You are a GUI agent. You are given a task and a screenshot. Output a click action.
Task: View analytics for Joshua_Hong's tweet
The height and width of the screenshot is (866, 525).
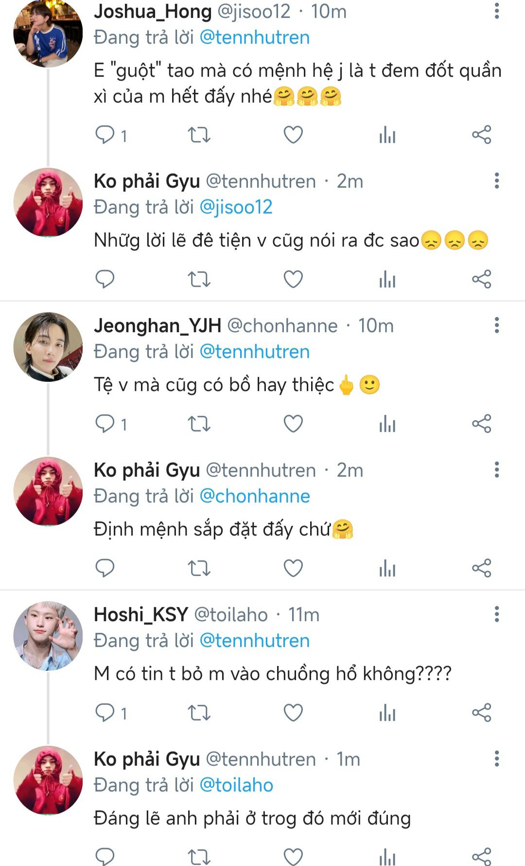coord(387,135)
